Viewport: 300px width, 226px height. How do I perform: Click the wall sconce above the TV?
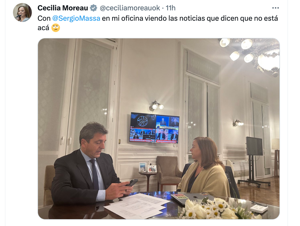point(156,106)
